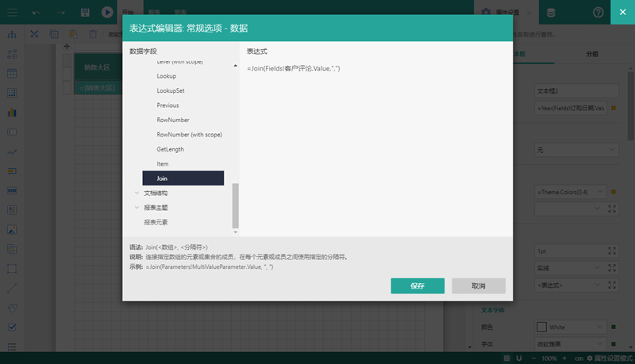Screen dimensions: 635x364
Task: Click the preview play button
Action: (x=107, y=13)
